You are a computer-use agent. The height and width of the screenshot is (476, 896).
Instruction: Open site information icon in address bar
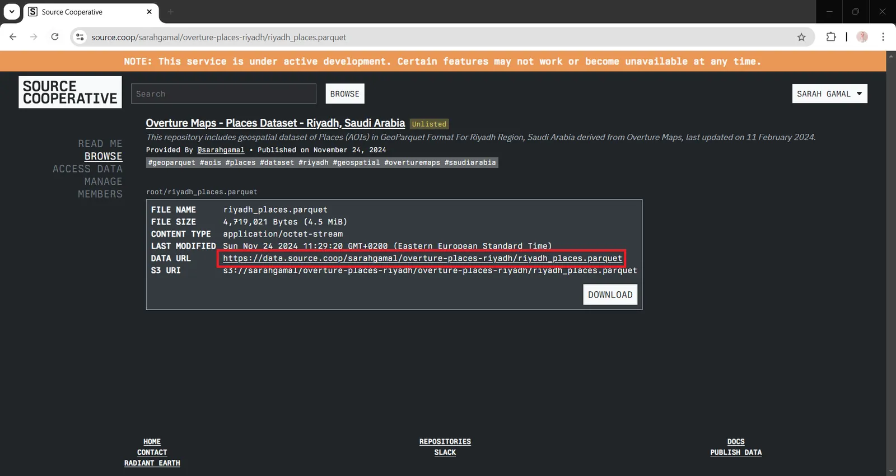coord(80,37)
